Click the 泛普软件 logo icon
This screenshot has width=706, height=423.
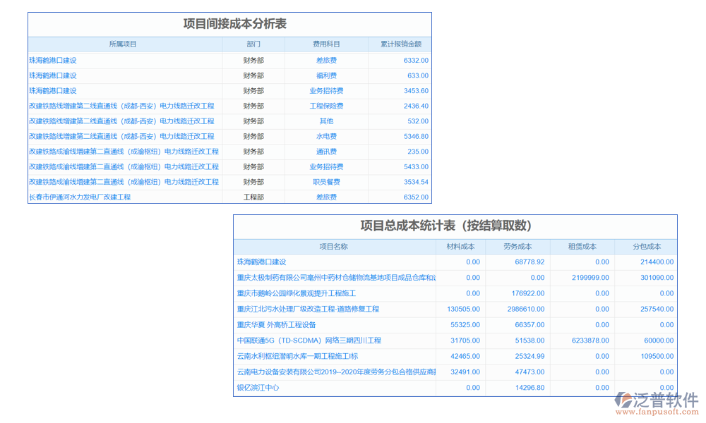coord(623,401)
